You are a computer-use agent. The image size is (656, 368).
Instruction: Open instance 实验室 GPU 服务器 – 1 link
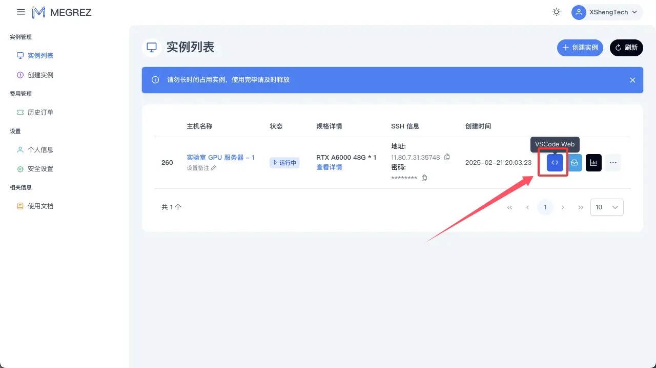tap(221, 157)
